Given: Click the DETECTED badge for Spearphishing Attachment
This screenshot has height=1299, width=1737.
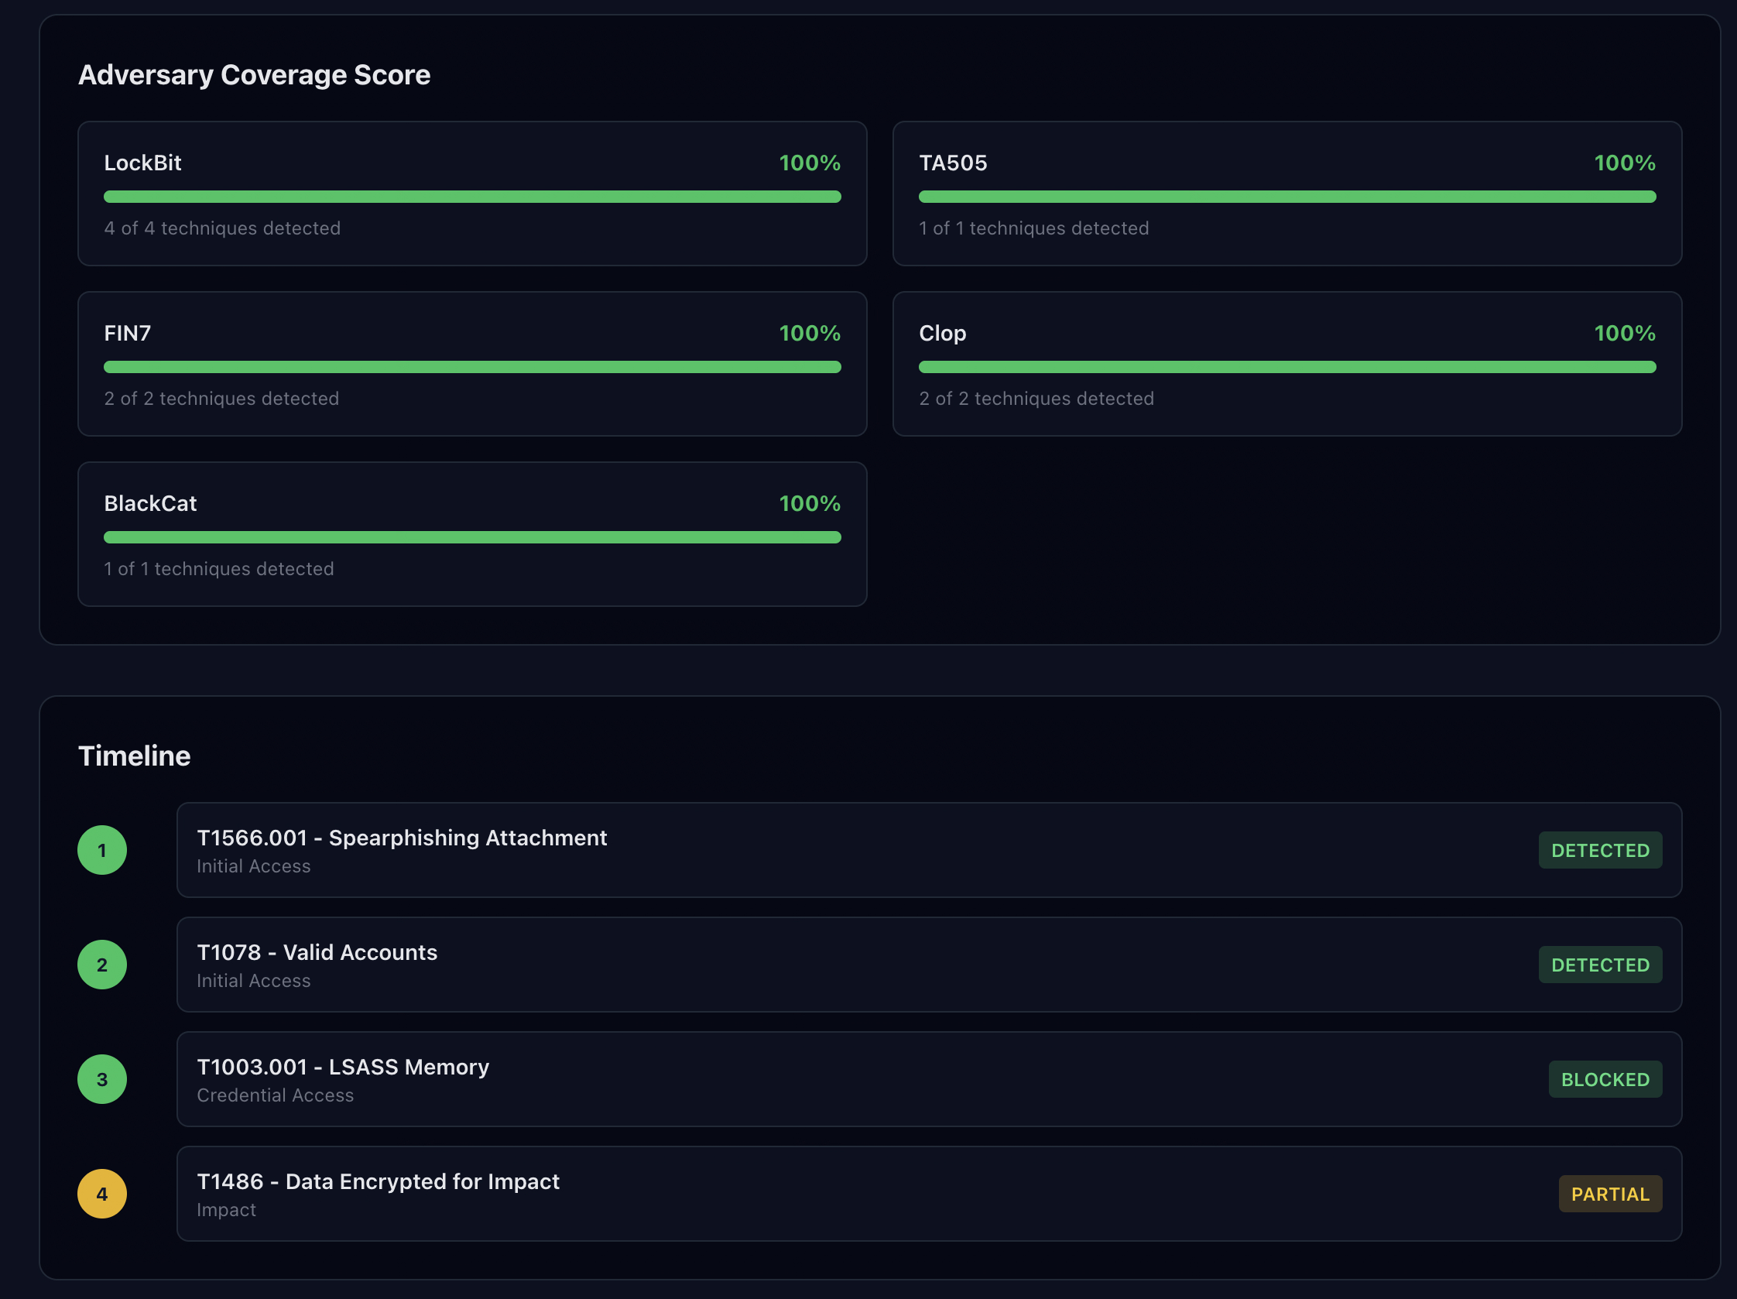Looking at the screenshot, I should [x=1600, y=850].
